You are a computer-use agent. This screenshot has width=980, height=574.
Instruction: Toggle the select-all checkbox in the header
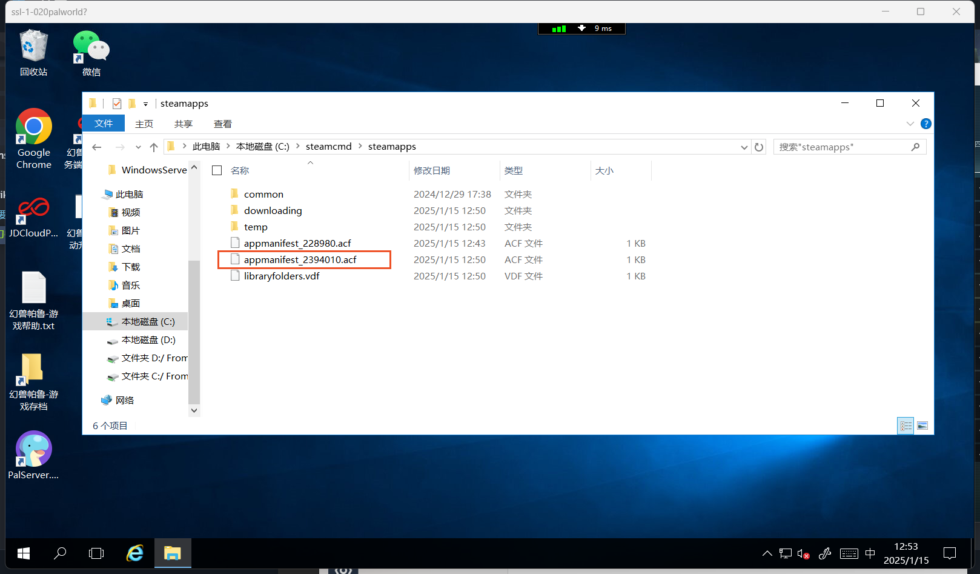point(217,170)
